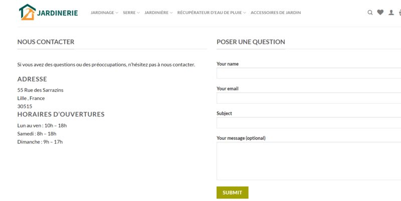Focus the Subject input field

(309, 123)
